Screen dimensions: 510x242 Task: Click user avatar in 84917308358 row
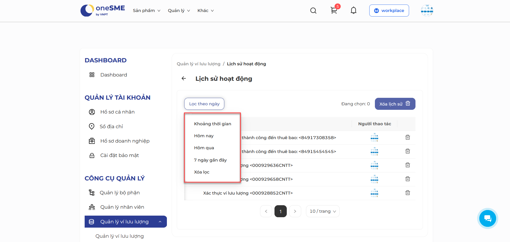374,138
